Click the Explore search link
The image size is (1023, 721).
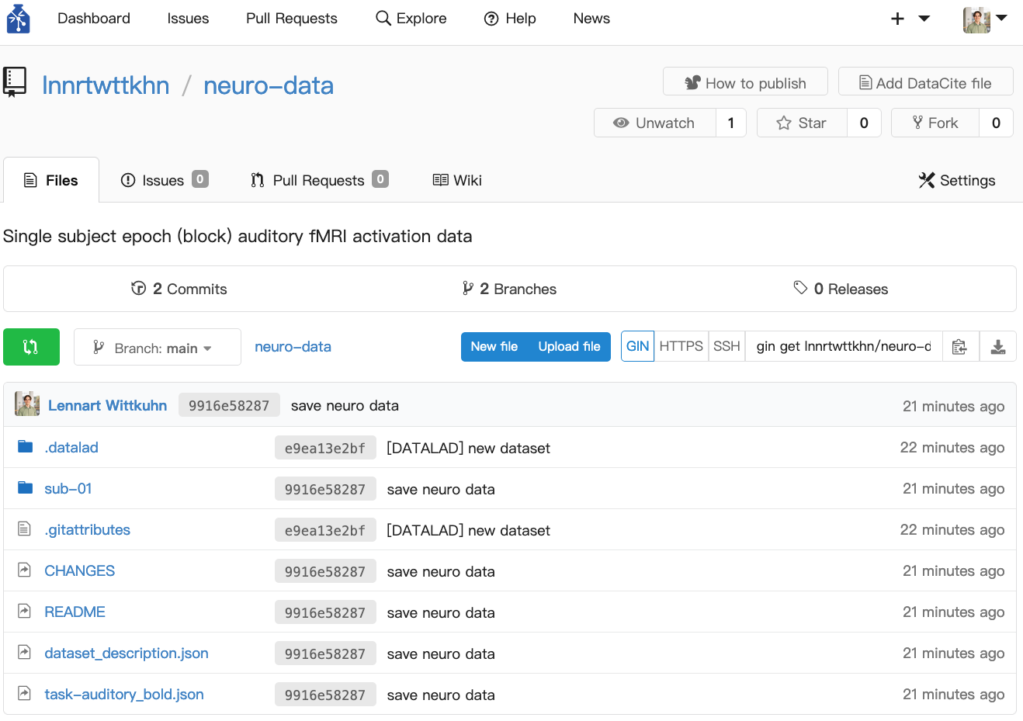coord(411,19)
